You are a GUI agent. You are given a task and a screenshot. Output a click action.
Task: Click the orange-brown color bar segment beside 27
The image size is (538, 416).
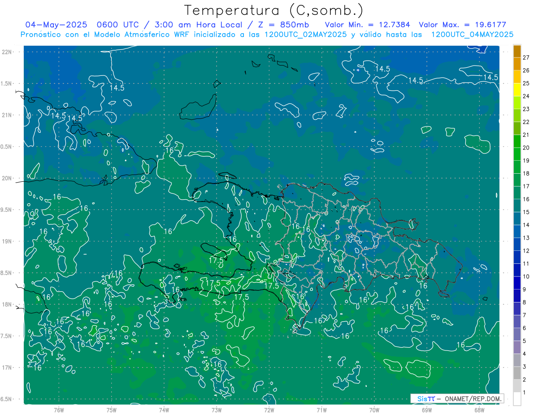tap(517, 52)
